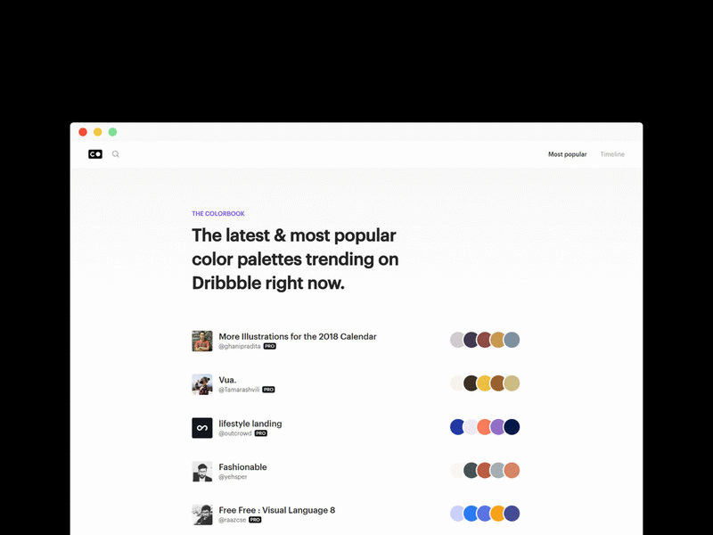Click the PRO badge next to @ghanipradita
Screen dimensions: 713x535
(270, 347)
